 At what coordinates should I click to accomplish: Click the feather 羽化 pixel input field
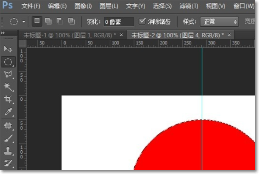click(119, 22)
